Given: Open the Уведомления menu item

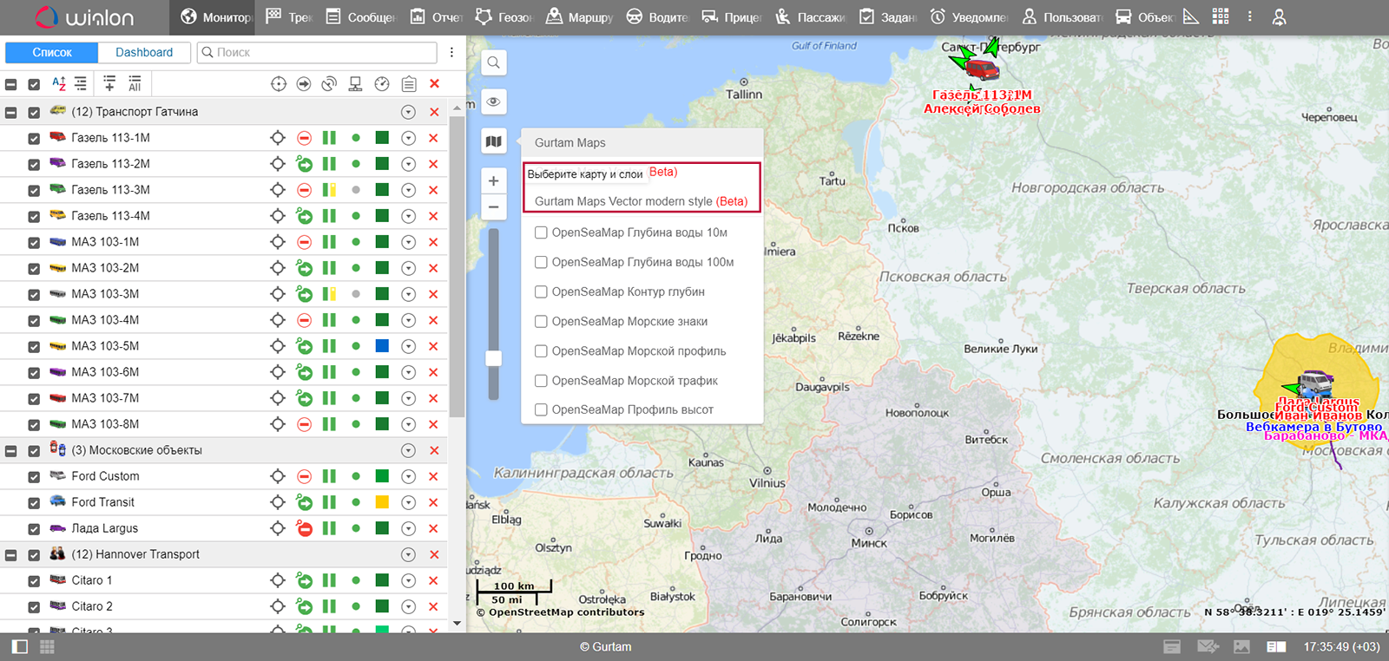Looking at the screenshot, I should click(x=969, y=16).
